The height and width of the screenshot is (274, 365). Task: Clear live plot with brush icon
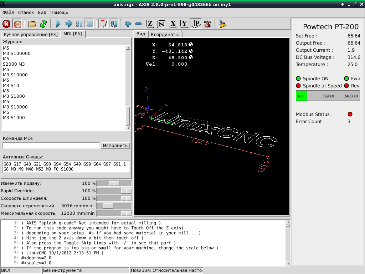(x=223, y=24)
